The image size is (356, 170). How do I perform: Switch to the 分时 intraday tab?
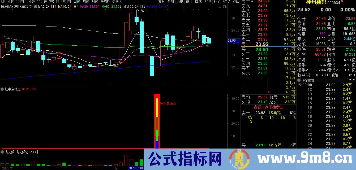11,1
